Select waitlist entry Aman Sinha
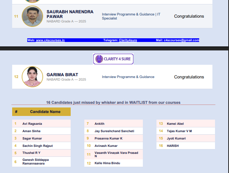The height and width of the screenshot is (173, 229). [x=41, y=131]
